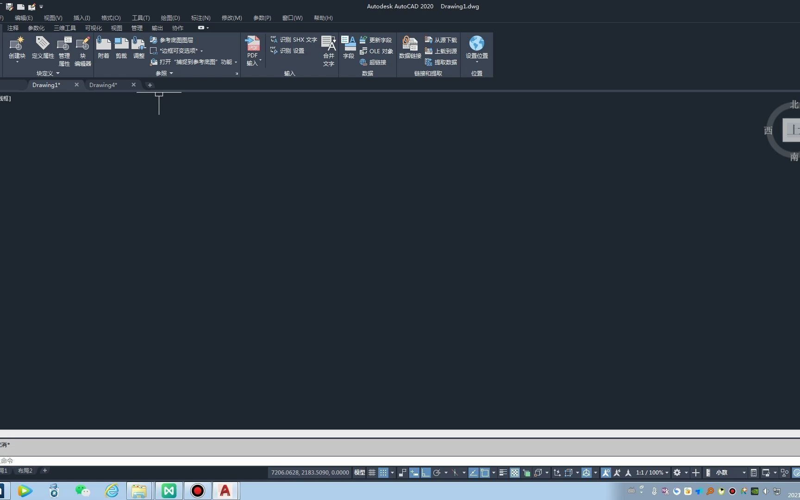This screenshot has width=800, height=500.
Task: Open the snap to underlay (捕捉到参考底图) dropdown
Action: click(x=236, y=62)
